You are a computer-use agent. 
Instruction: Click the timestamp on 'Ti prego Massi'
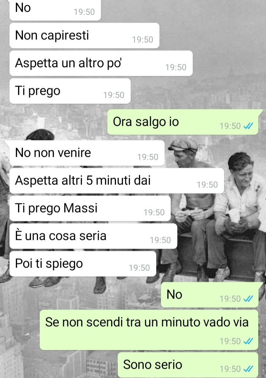[x=154, y=212]
